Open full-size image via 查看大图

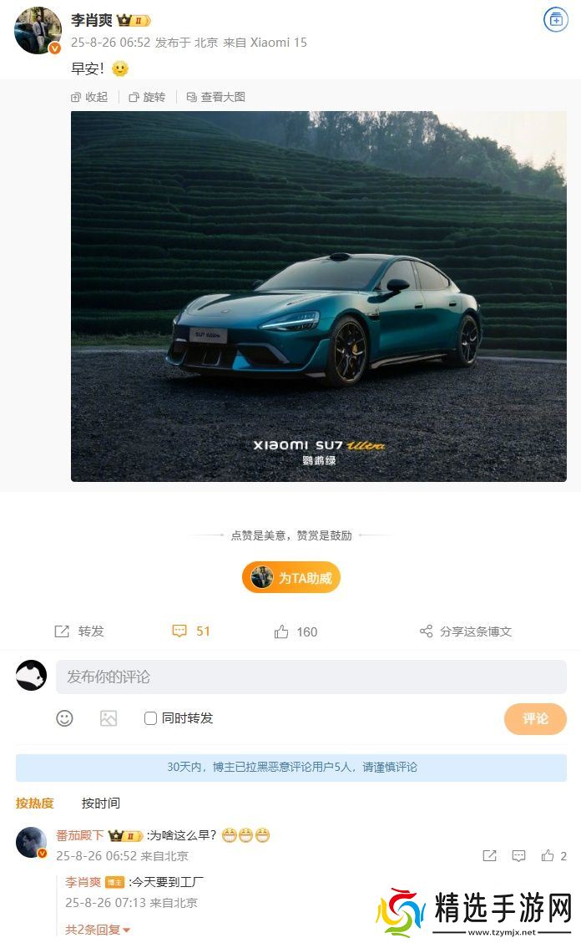click(216, 97)
